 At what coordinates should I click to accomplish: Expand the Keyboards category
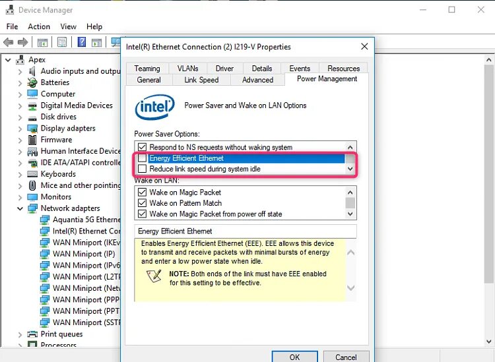click(20, 174)
